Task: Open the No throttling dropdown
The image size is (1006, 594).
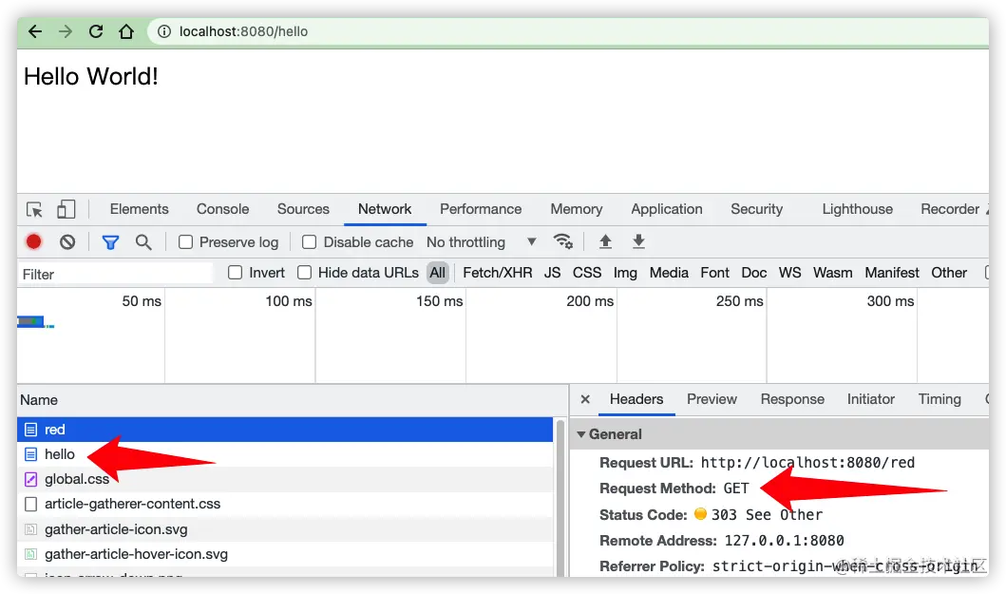Action: 482,242
